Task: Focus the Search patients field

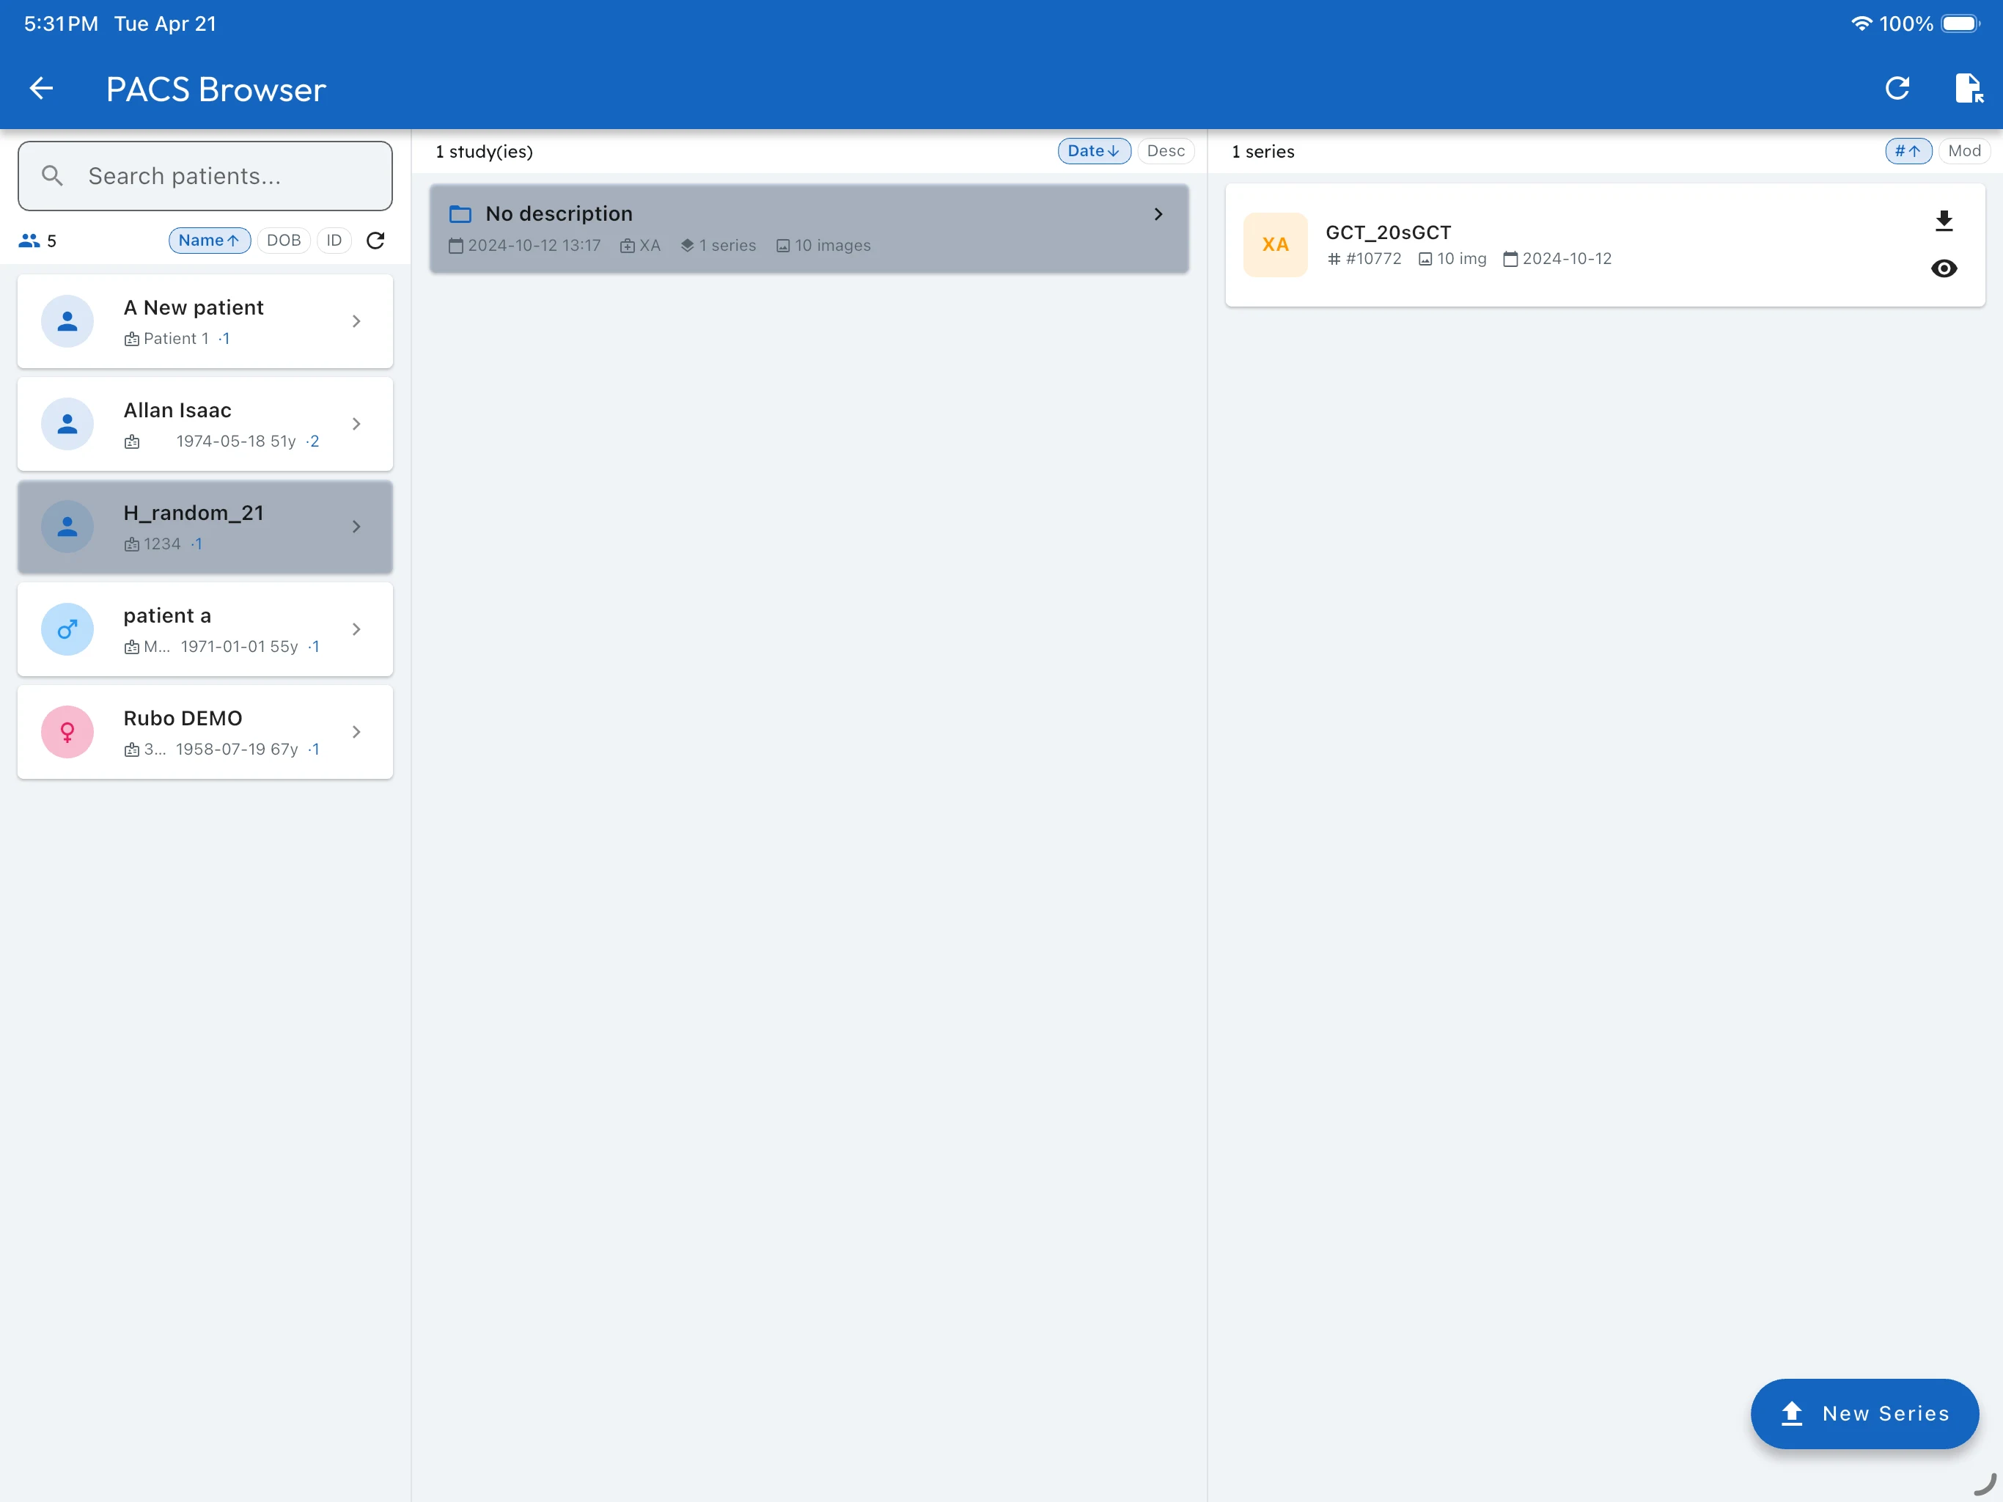Action: pyautogui.click(x=205, y=176)
